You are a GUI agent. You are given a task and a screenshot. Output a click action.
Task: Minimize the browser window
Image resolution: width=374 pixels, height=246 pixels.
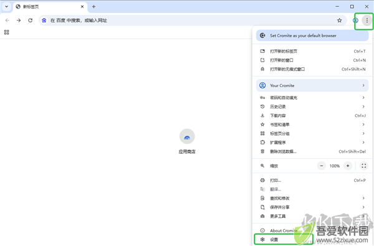[x=337, y=7]
